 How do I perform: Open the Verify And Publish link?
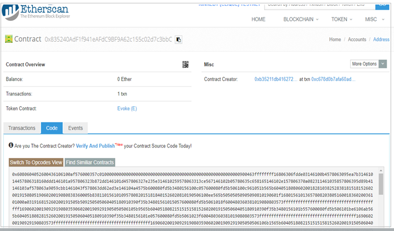click(95, 146)
